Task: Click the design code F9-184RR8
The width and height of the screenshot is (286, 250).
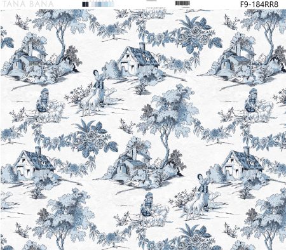Action: point(259,4)
